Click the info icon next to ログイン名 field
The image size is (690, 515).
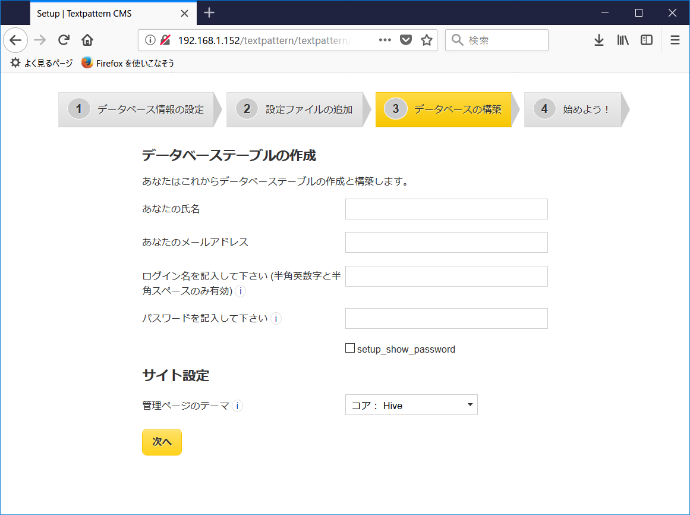[x=240, y=291]
